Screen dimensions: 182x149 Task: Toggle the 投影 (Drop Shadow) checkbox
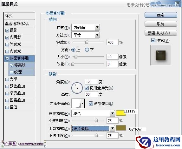pyautogui.click(x=7, y=30)
